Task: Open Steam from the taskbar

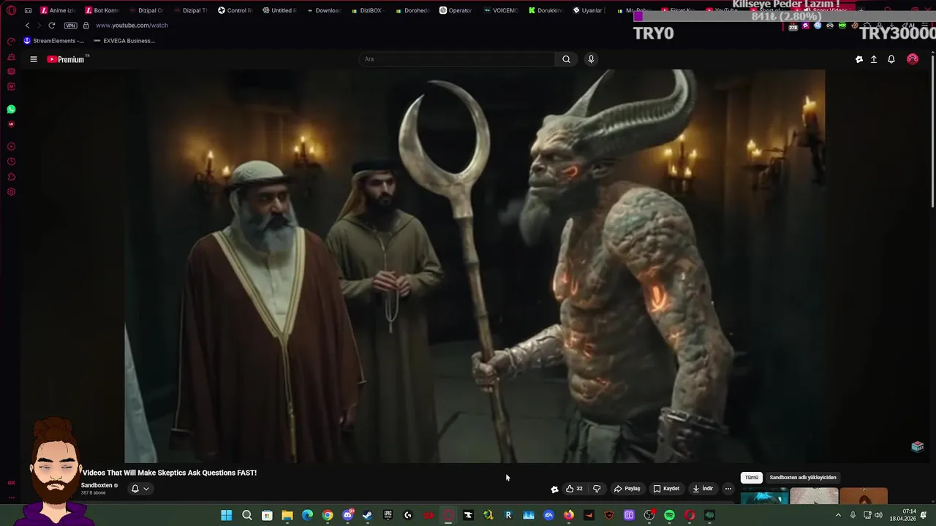Action: coord(368,515)
